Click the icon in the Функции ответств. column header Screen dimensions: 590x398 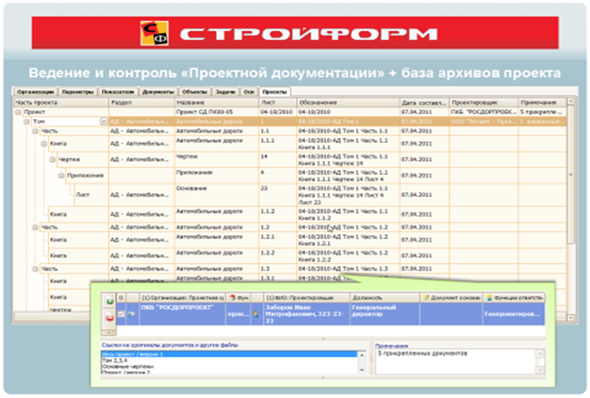click(x=489, y=298)
